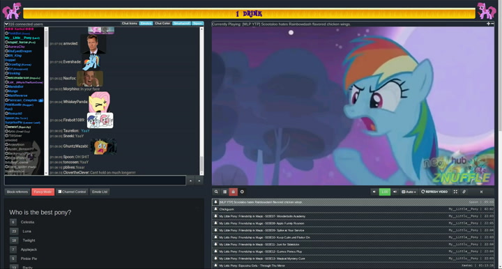Click amvoled's emote image in chat
502x269 pixels.
tap(93, 44)
